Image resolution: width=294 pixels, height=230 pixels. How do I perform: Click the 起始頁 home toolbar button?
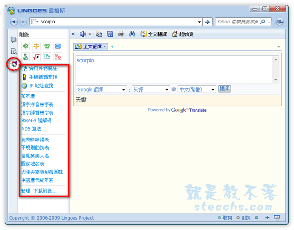coord(183,34)
